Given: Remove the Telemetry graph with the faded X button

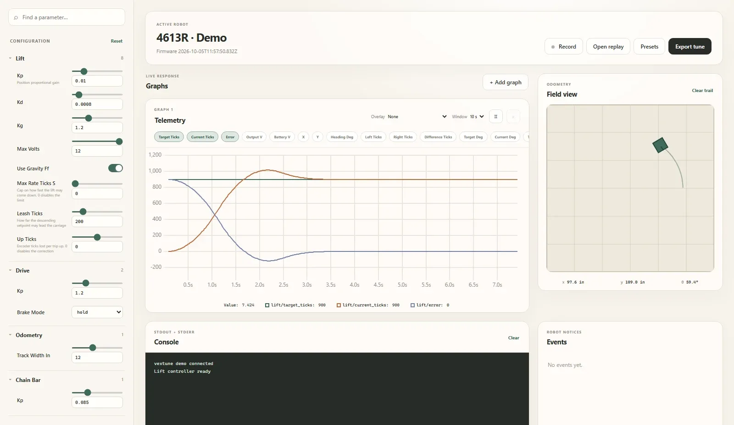Looking at the screenshot, I should pyautogui.click(x=513, y=117).
